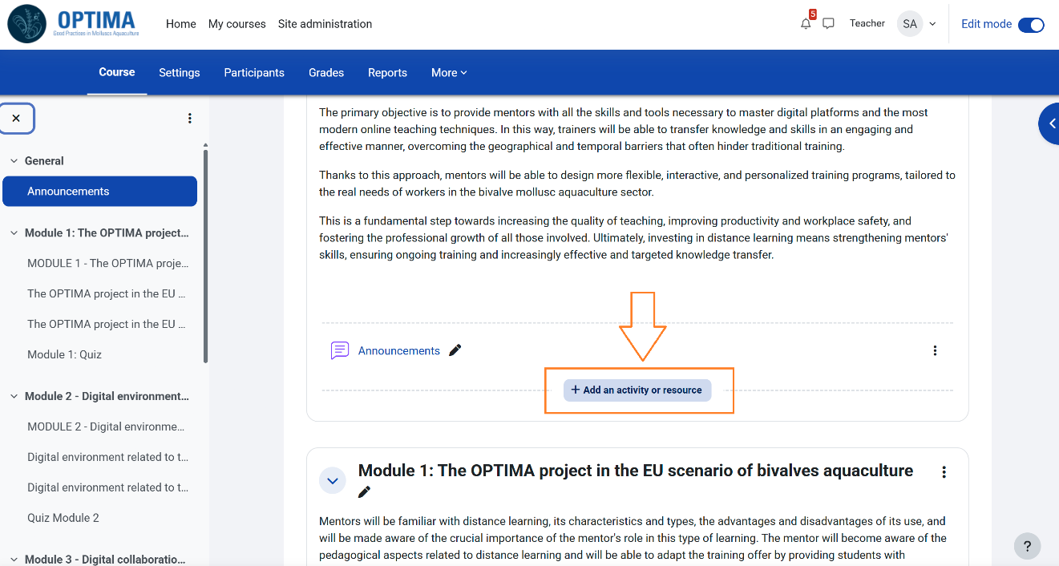Open Module 1: Quiz in the course index

tap(65, 354)
